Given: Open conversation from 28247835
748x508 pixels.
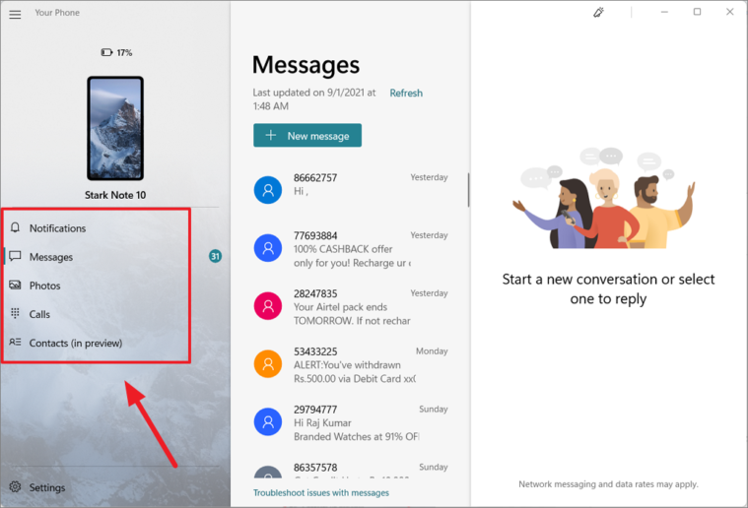Looking at the screenshot, I should tap(351, 306).
